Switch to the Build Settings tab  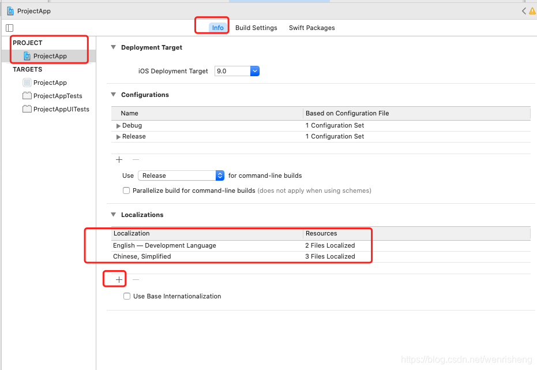point(256,28)
